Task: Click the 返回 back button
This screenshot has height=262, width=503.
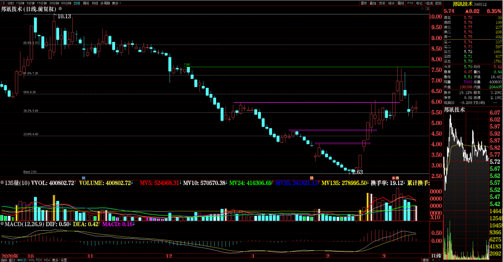Action: click(438, 3)
